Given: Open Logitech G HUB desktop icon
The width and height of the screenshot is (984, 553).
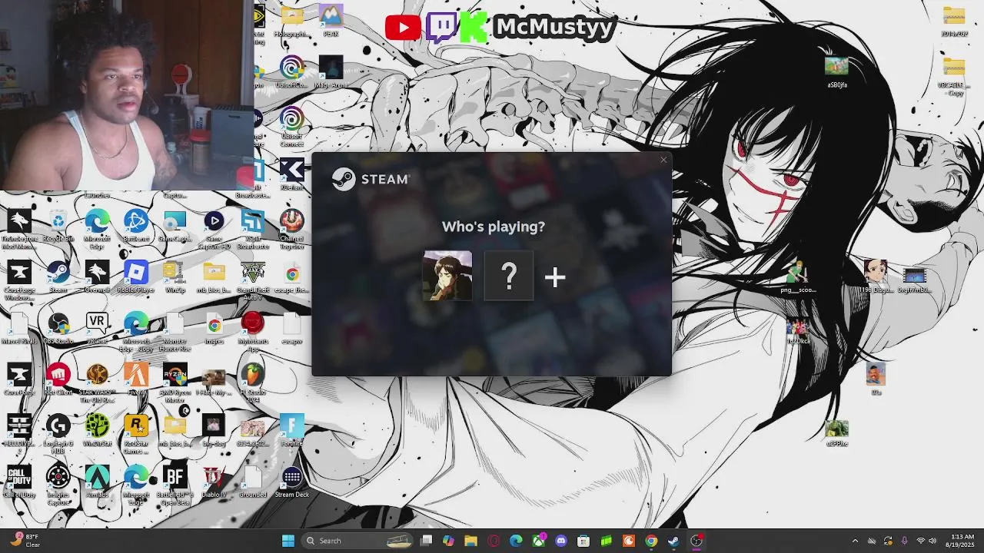Looking at the screenshot, I should tap(58, 435).
